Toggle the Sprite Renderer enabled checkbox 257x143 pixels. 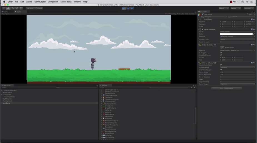[x=203, y=29]
